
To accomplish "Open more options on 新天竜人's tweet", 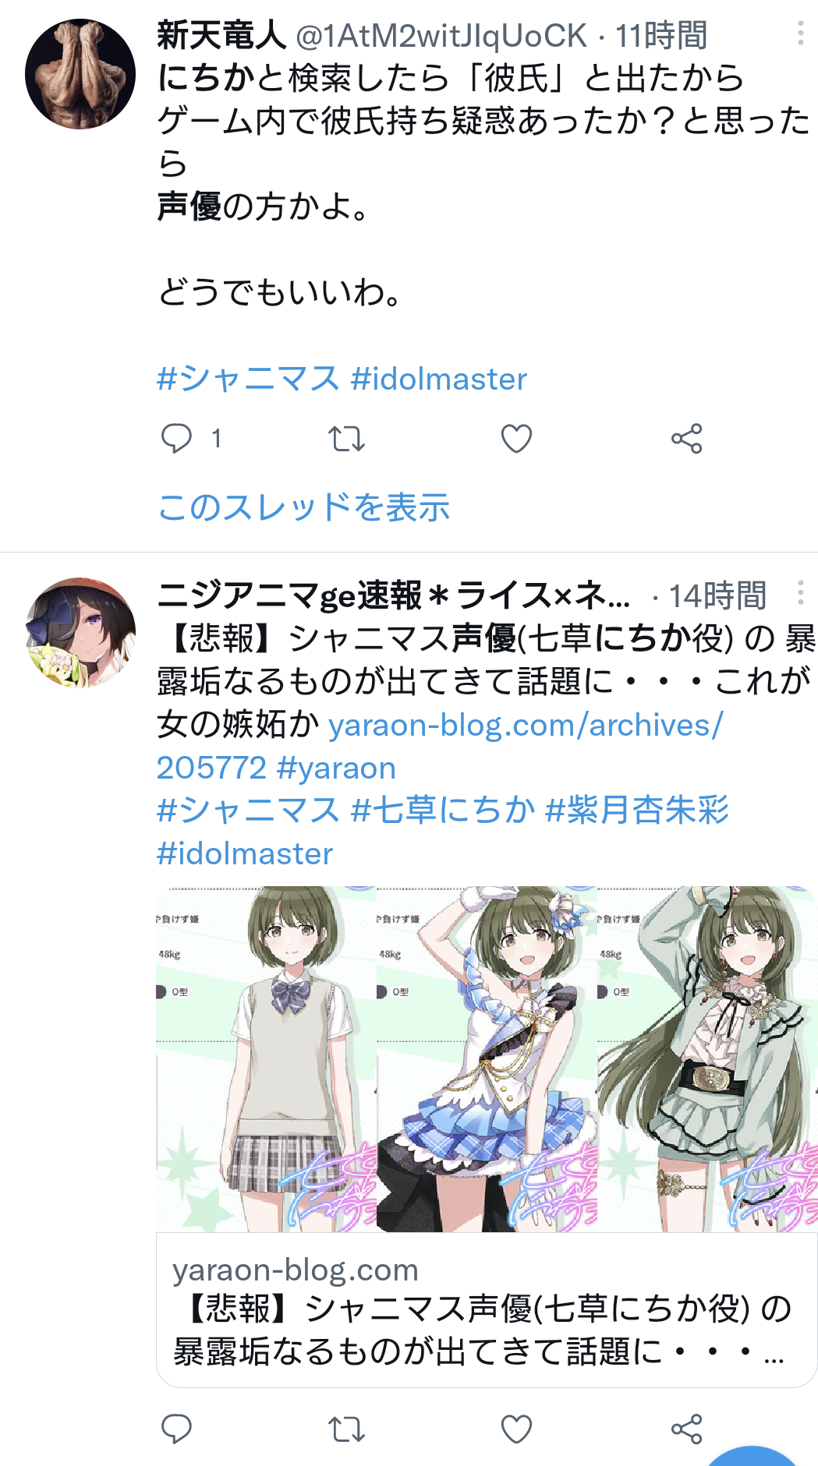I will [800, 34].
